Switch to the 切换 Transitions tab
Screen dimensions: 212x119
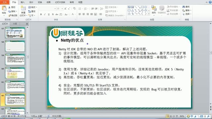40,2
